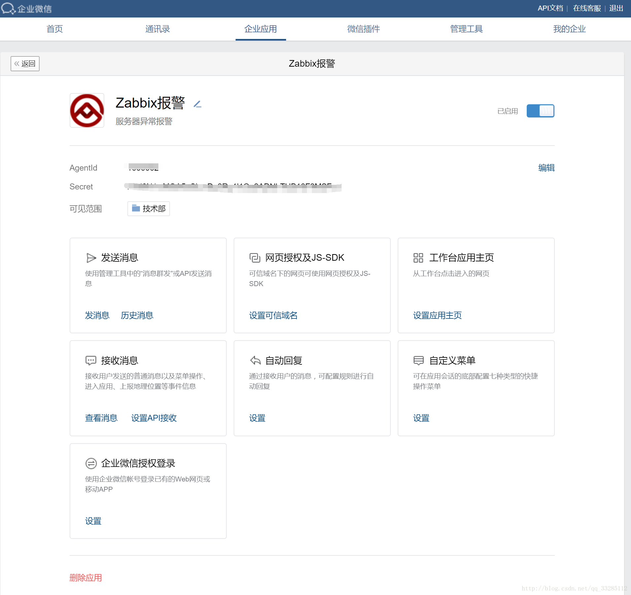
Task: Click the 技术部 visible range tag
Action: (x=149, y=209)
